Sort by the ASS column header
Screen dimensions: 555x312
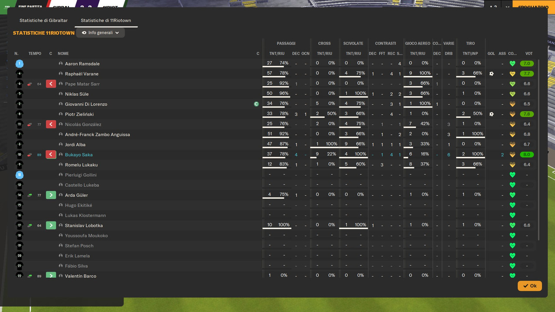click(x=502, y=54)
